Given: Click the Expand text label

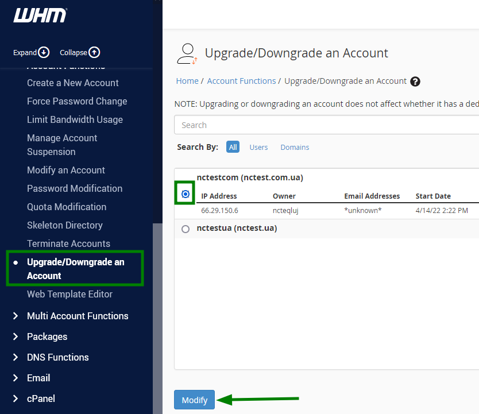Looking at the screenshot, I should (x=25, y=52).
